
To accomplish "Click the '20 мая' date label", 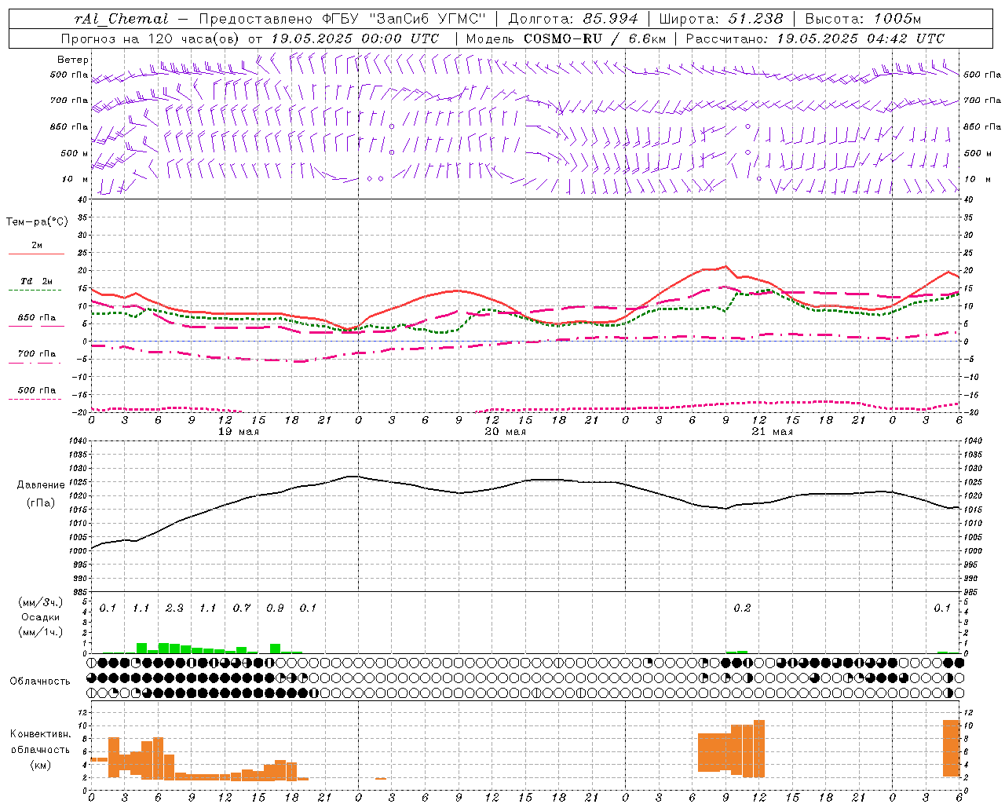I will coord(505,432).
